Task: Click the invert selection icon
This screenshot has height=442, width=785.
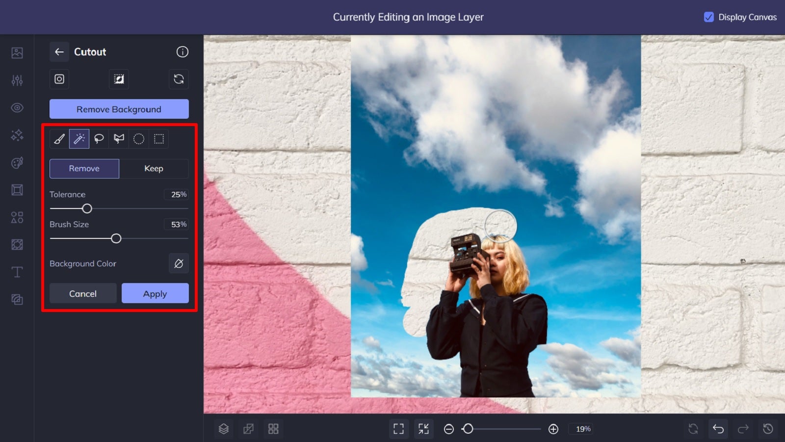Action: click(119, 79)
